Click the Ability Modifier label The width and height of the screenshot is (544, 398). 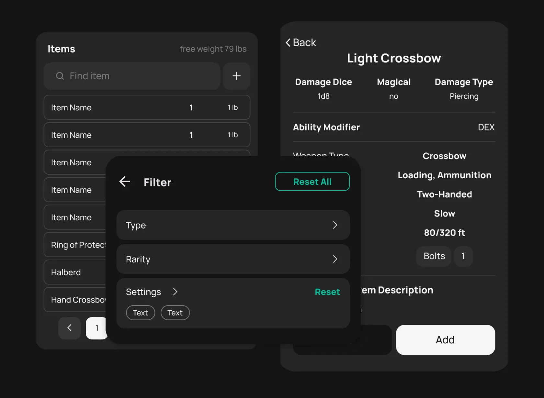point(326,127)
